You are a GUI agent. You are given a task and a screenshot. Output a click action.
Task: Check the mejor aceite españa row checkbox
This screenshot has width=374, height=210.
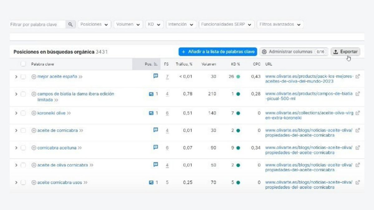23,77
